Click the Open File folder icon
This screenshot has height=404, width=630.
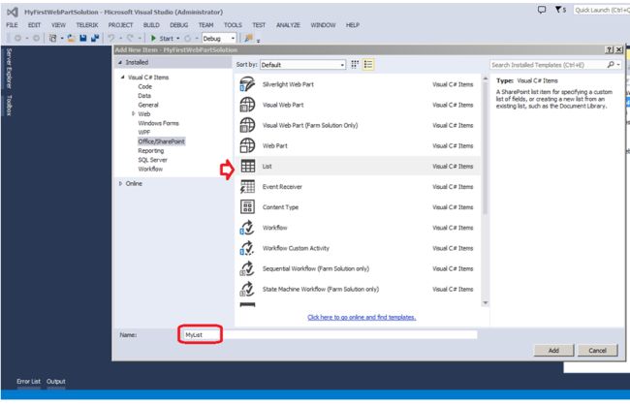click(x=71, y=38)
